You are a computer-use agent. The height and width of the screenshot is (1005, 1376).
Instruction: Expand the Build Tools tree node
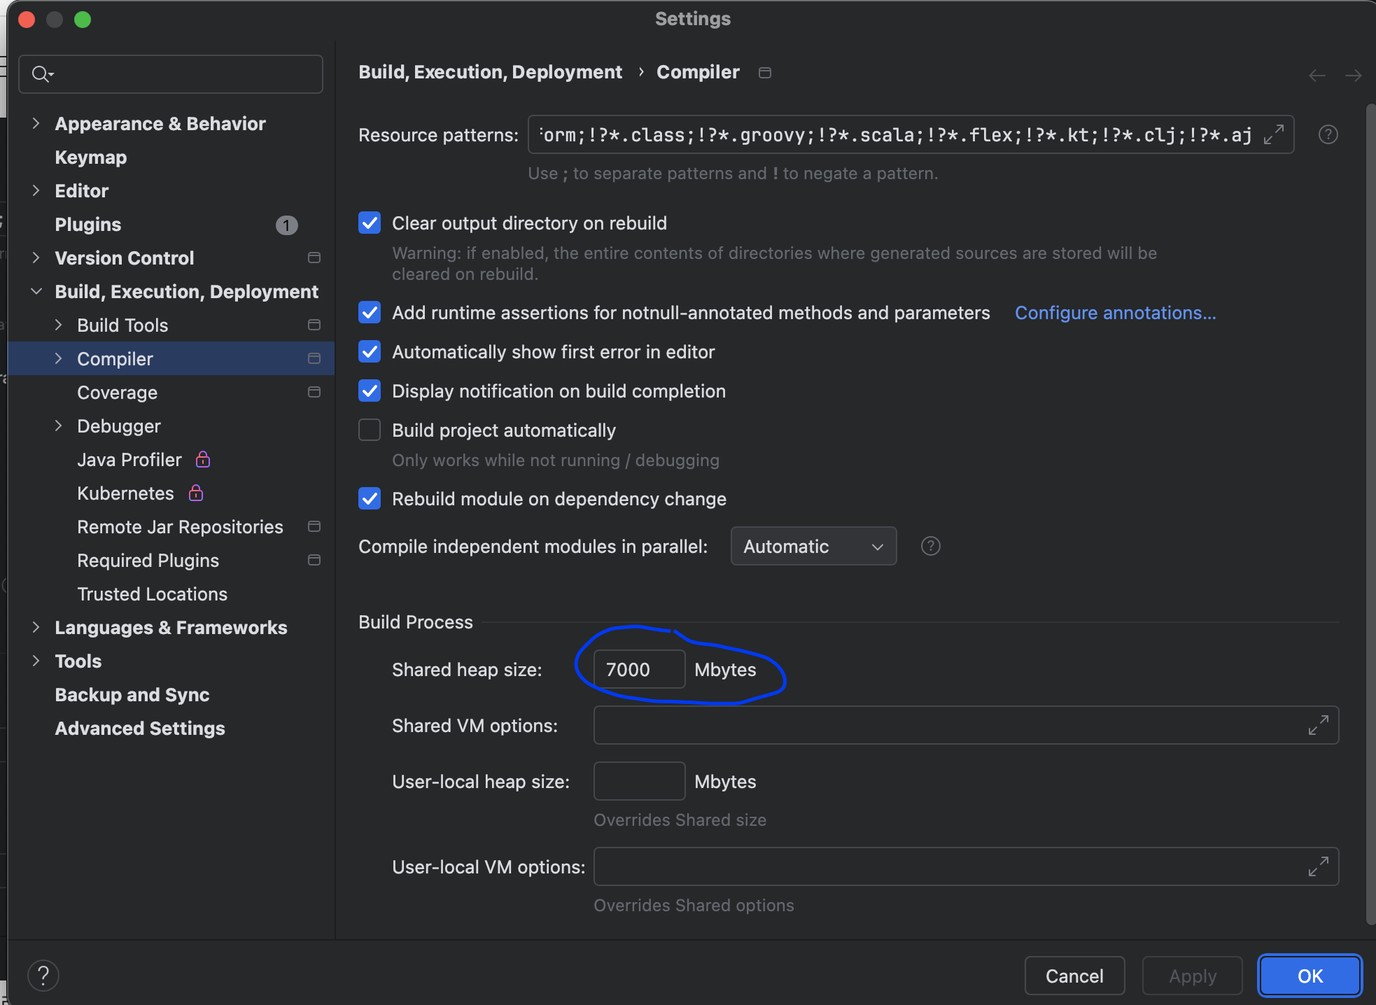pos(59,325)
